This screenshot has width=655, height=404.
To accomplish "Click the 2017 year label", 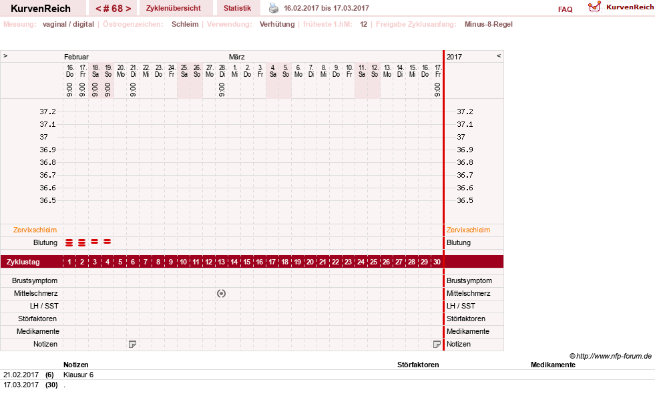I will (454, 57).
